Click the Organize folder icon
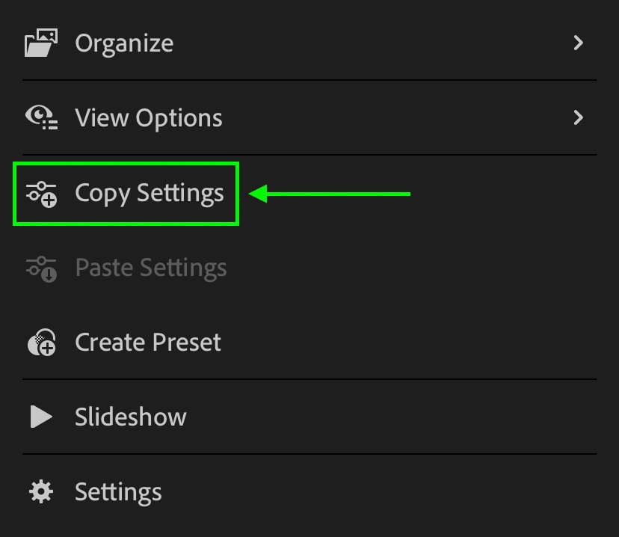Viewport: 619px width, 537px height. 40,43
